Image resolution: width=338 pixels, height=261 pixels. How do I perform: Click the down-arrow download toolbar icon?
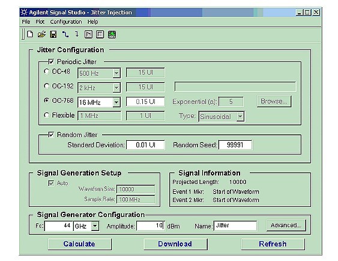77,34
